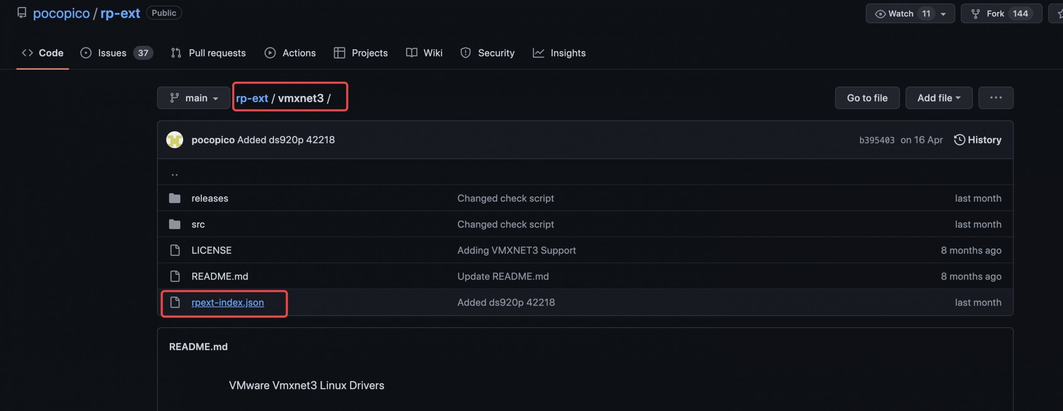Click the git branch icon on main
The width and height of the screenshot is (1063, 411).
click(174, 98)
